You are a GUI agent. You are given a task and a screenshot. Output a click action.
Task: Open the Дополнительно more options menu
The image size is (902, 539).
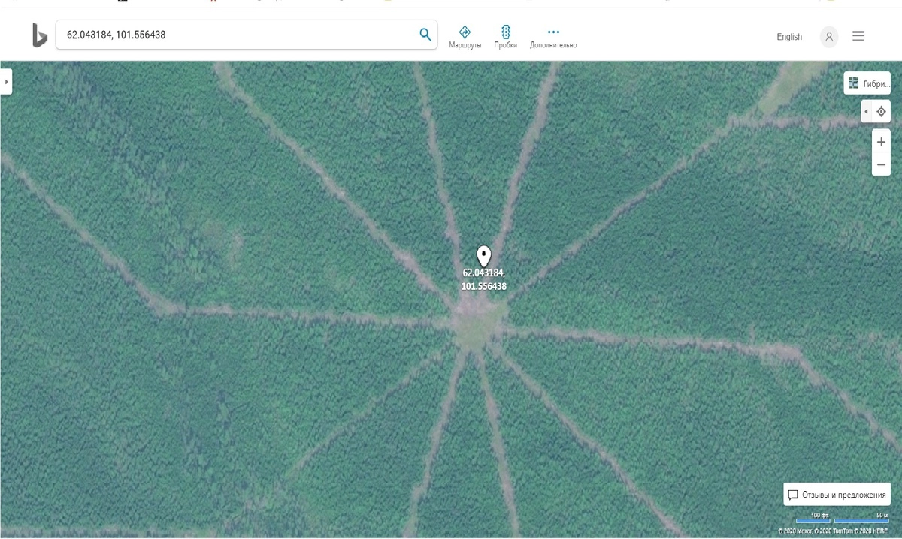point(553,36)
